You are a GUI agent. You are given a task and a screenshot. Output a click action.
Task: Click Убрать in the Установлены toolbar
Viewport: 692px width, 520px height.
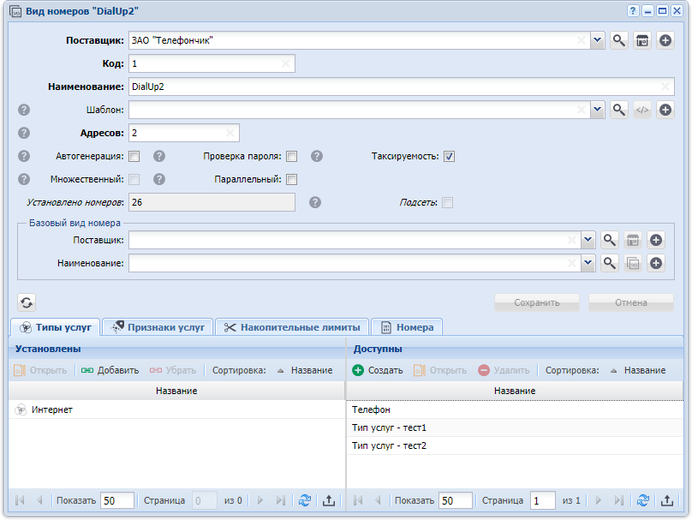tap(173, 370)
